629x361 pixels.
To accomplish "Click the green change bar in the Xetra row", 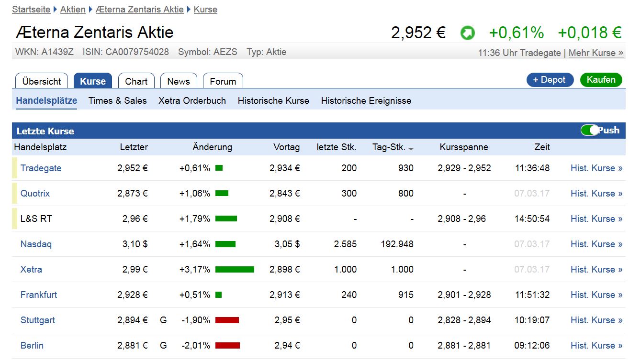I will [x=236, y=269].
